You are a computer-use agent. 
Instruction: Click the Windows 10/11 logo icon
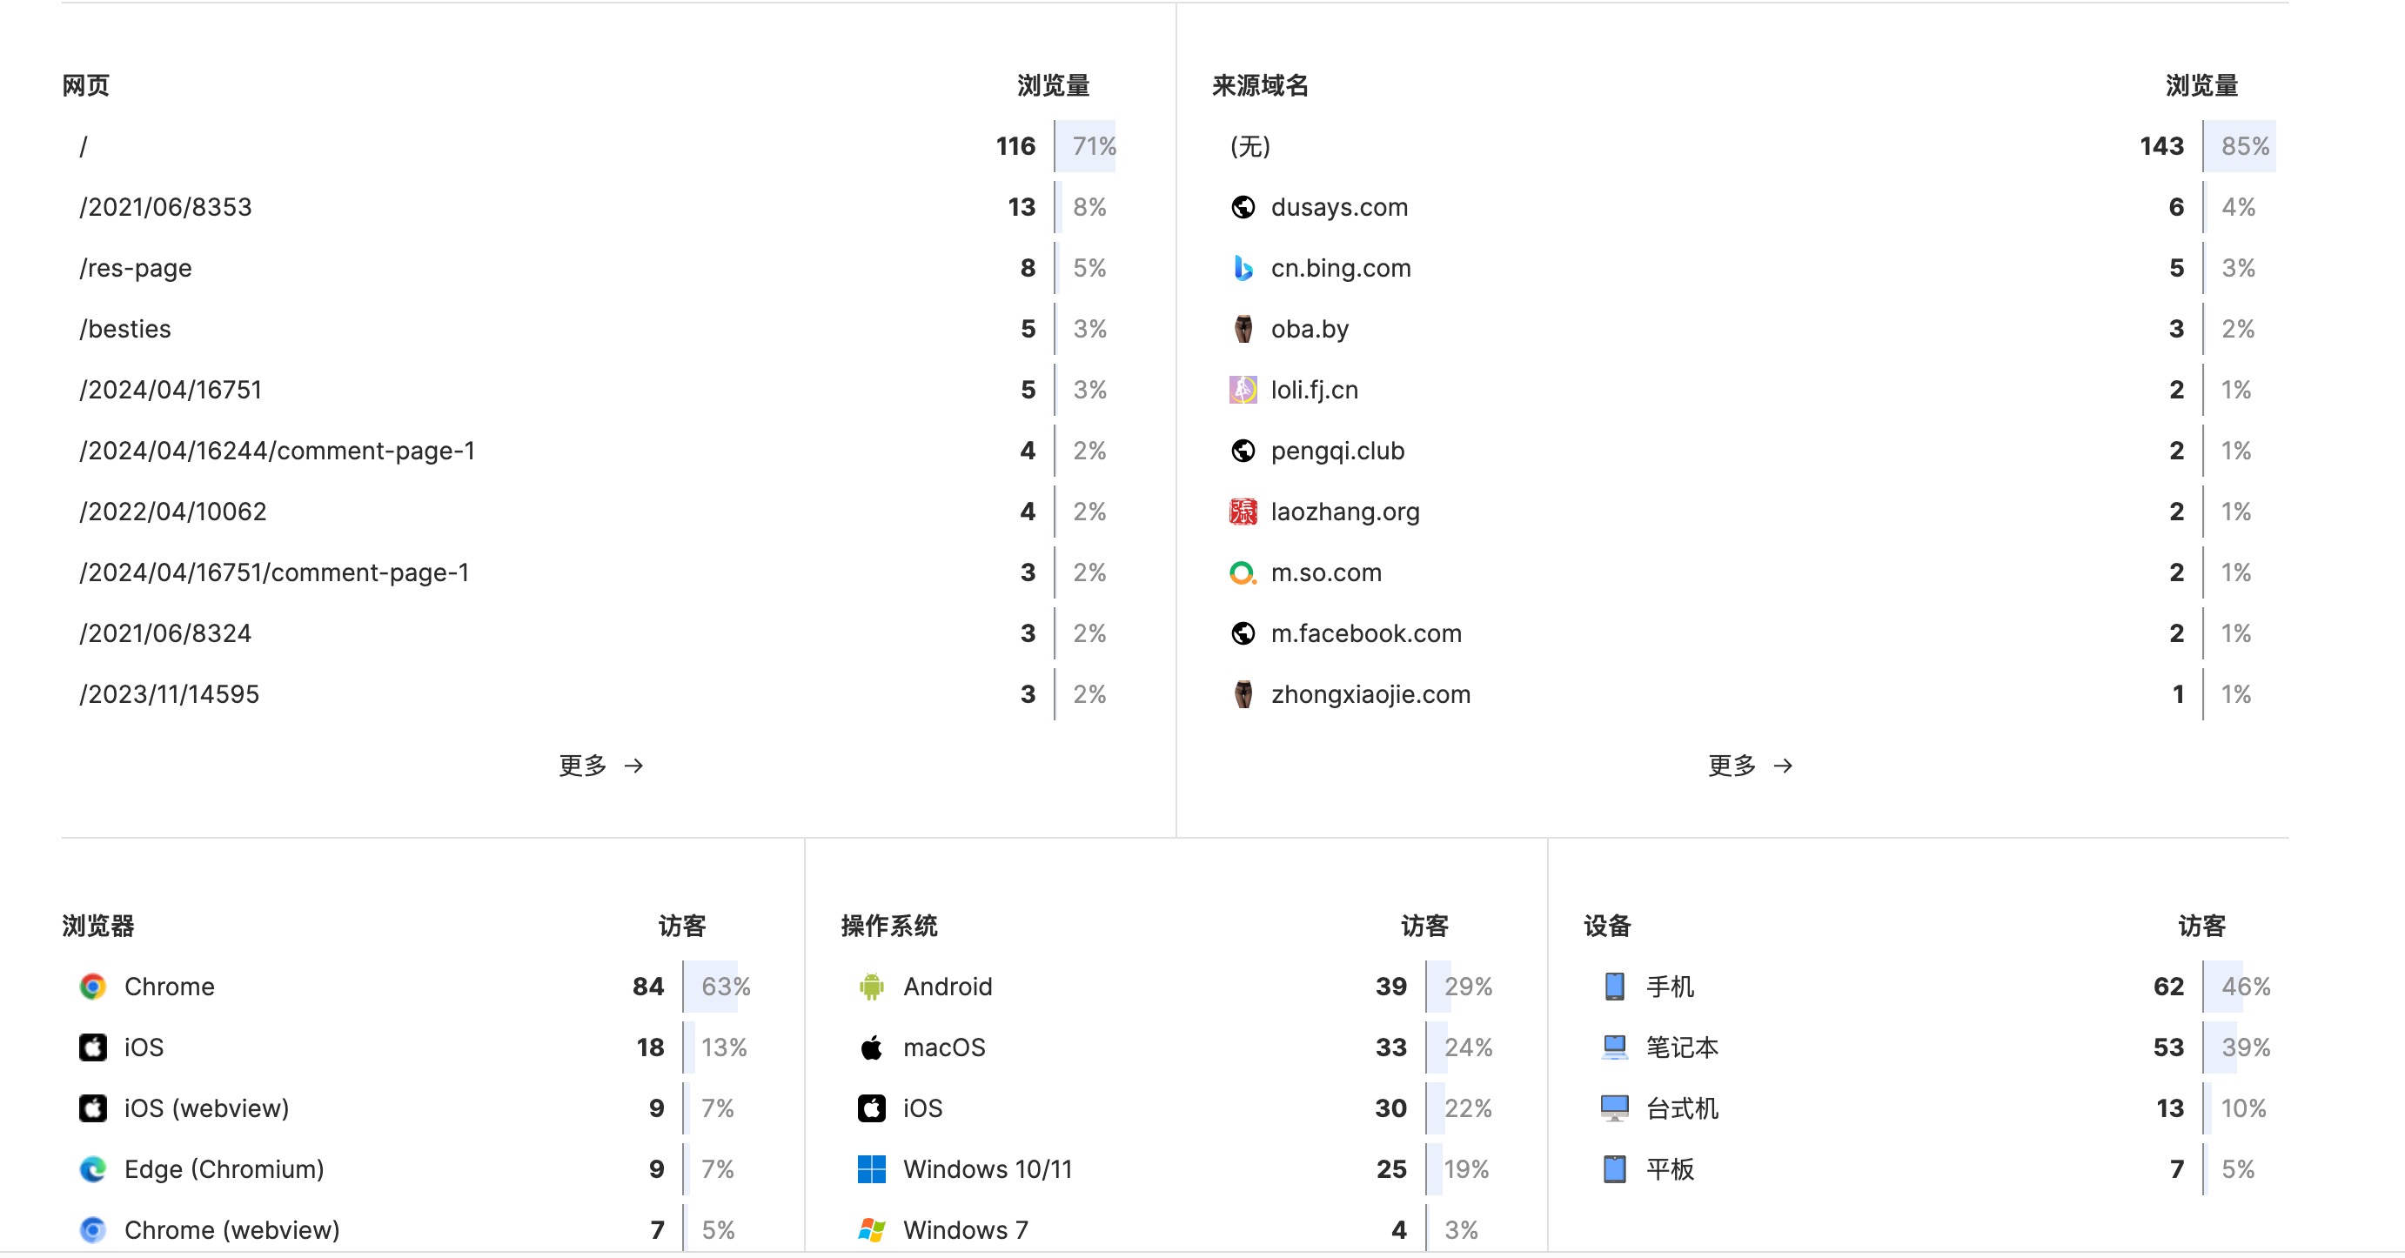(x=871, y=1169)
